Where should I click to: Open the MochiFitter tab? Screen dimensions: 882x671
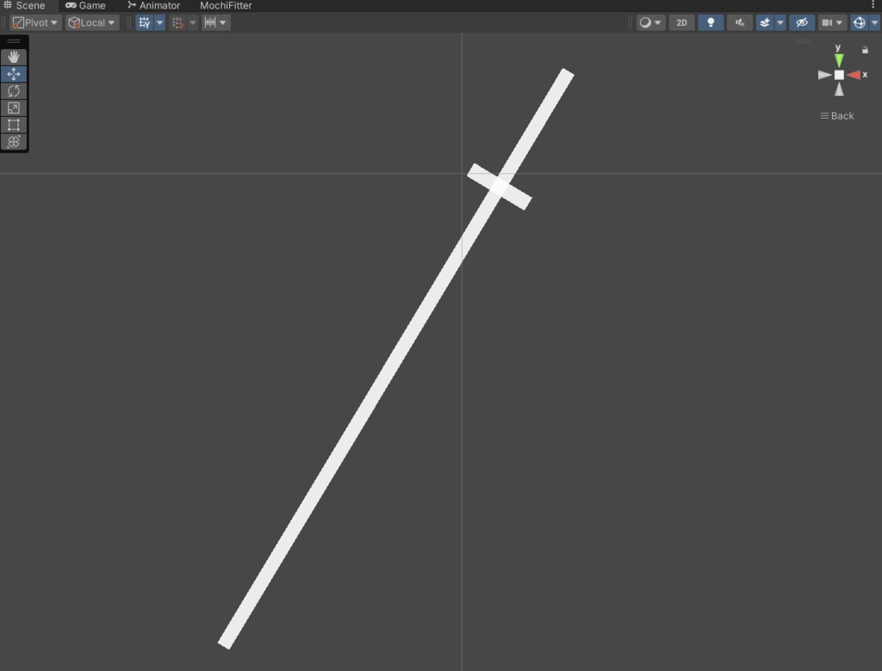coord(226,6)
